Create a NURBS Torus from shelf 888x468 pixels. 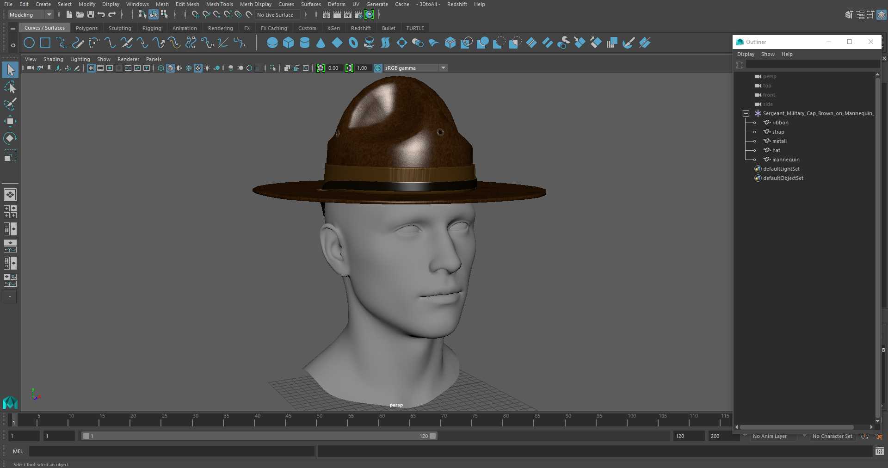pos(353,43)
